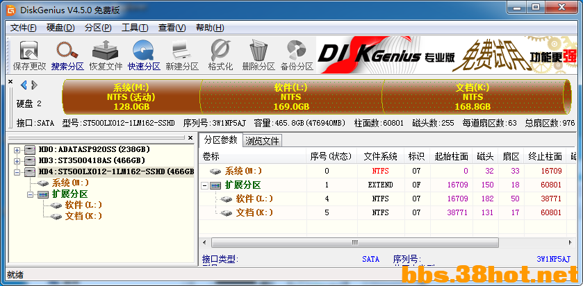583x286 pixels.
Task: Click the 恢复文件 recover files icon
Action: (106, 51)
